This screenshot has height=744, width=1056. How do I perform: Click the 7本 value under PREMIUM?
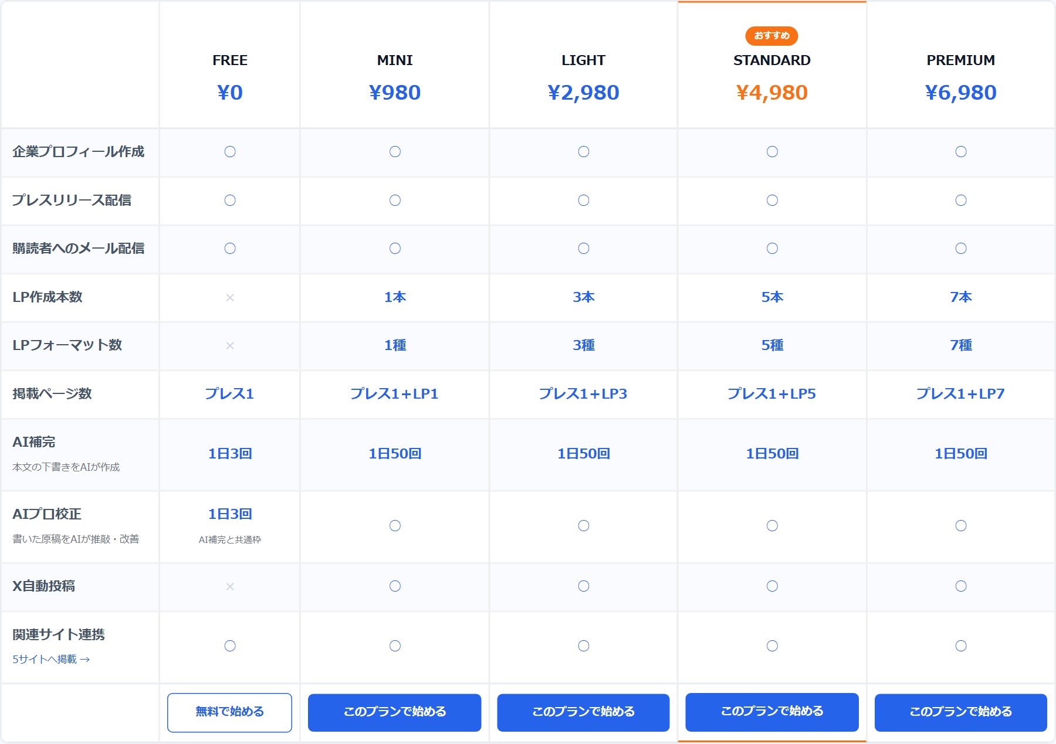click(x=960, y=297)
